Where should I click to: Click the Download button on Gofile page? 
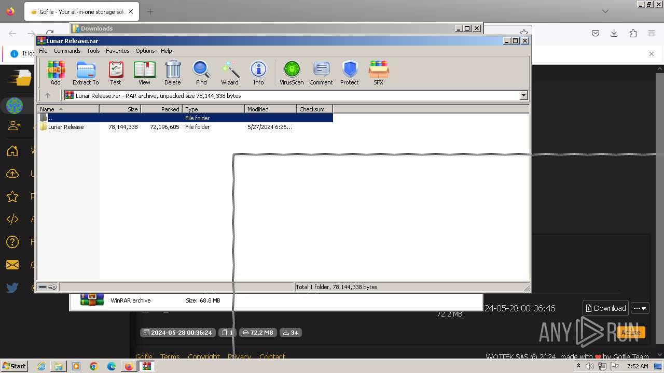[x=605, y=308]
